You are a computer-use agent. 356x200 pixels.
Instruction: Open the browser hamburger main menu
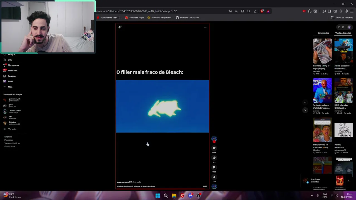(352, 11)
